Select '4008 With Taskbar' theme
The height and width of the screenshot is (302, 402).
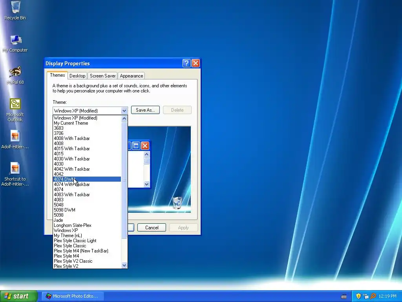87,138
